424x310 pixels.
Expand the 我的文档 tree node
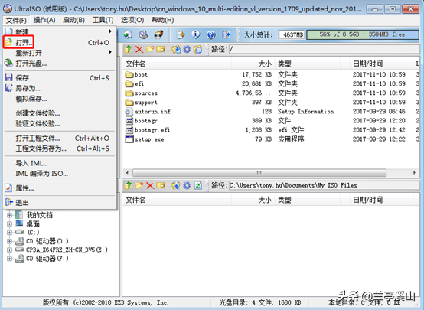[9, 215]
